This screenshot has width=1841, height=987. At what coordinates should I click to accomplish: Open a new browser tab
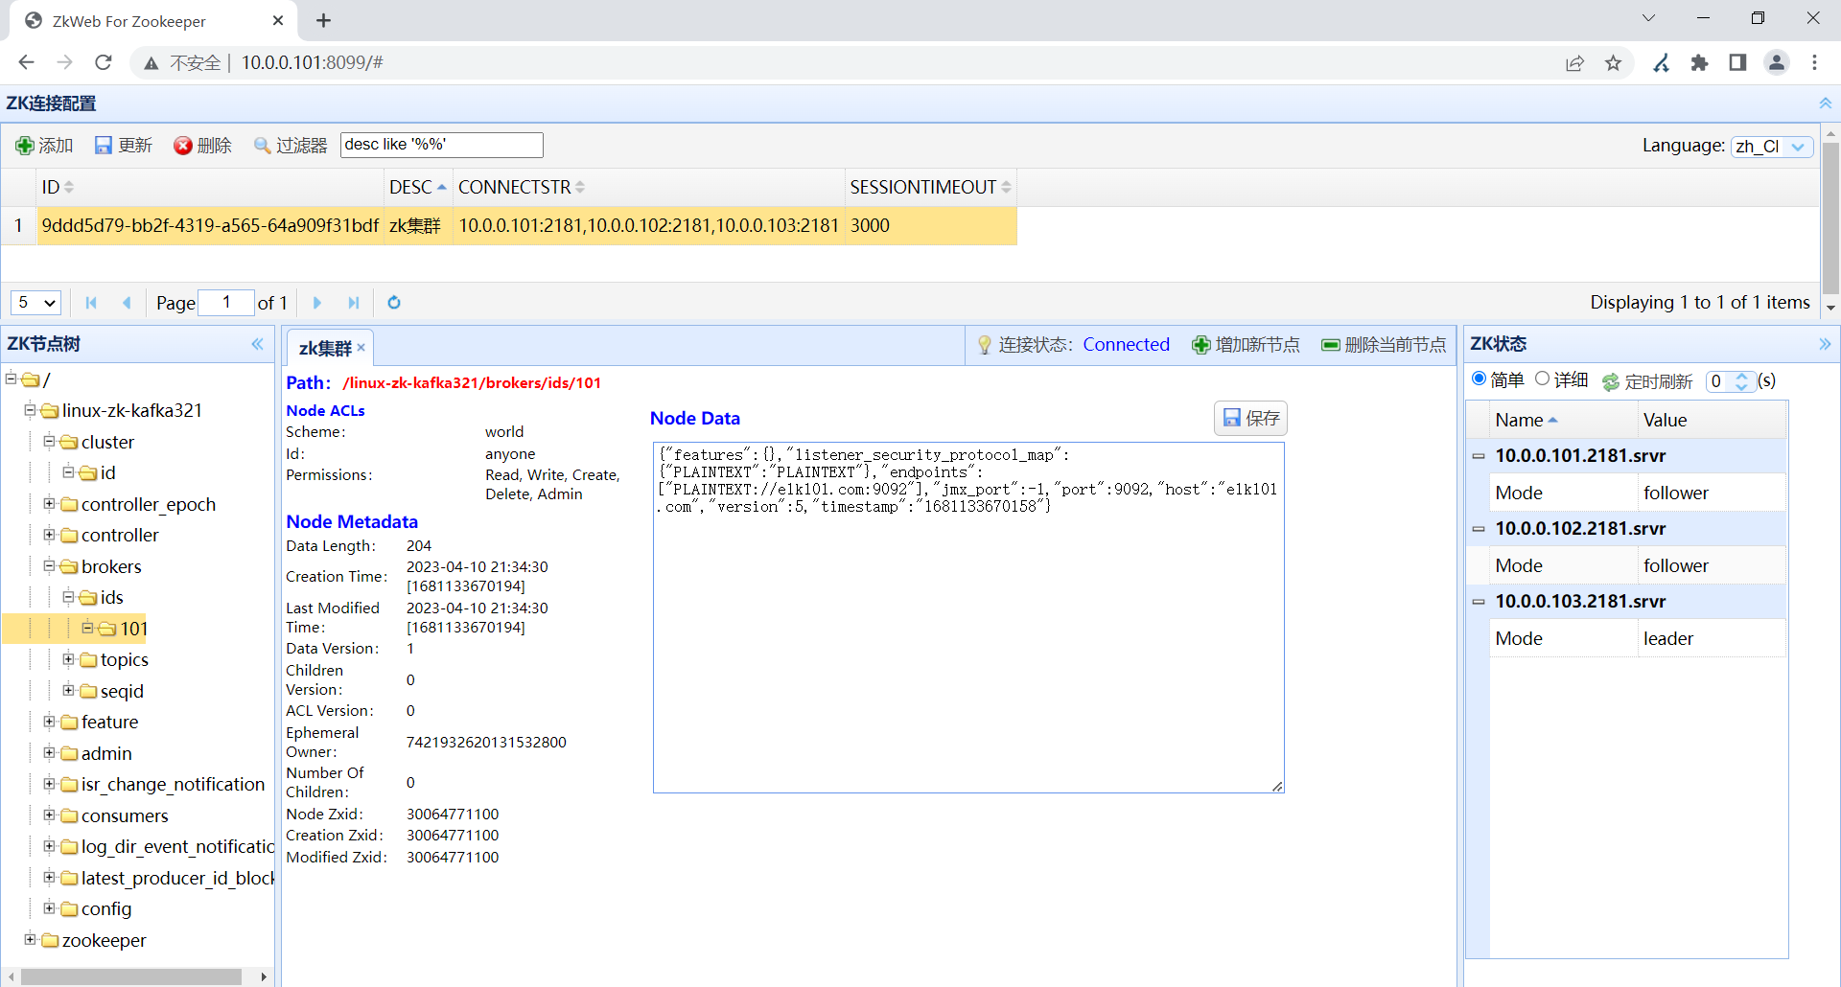pyautogui.click(x=324, y=20)
